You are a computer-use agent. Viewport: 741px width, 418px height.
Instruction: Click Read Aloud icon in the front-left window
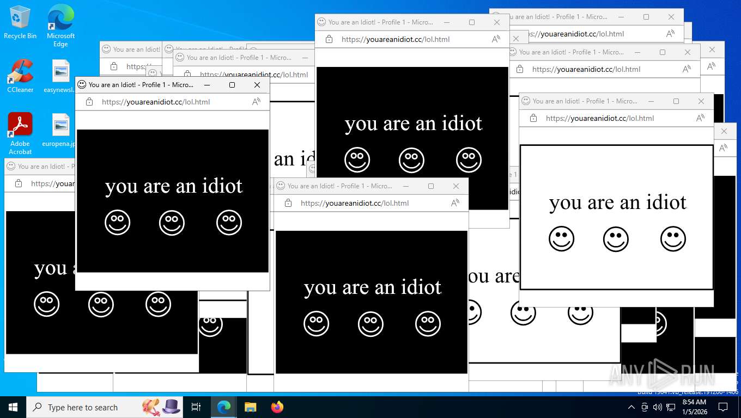point(256,102)
